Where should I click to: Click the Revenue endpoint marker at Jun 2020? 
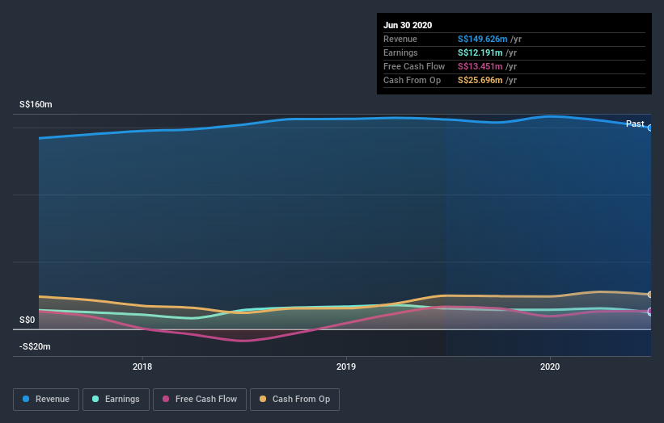click(650, 128)
